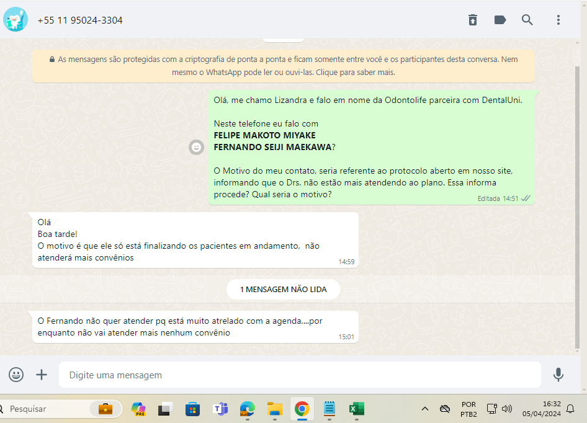Screen dimensions: 587x423
Task: Open Google Chrome from the taskbar
Action: tap(302, 409)
